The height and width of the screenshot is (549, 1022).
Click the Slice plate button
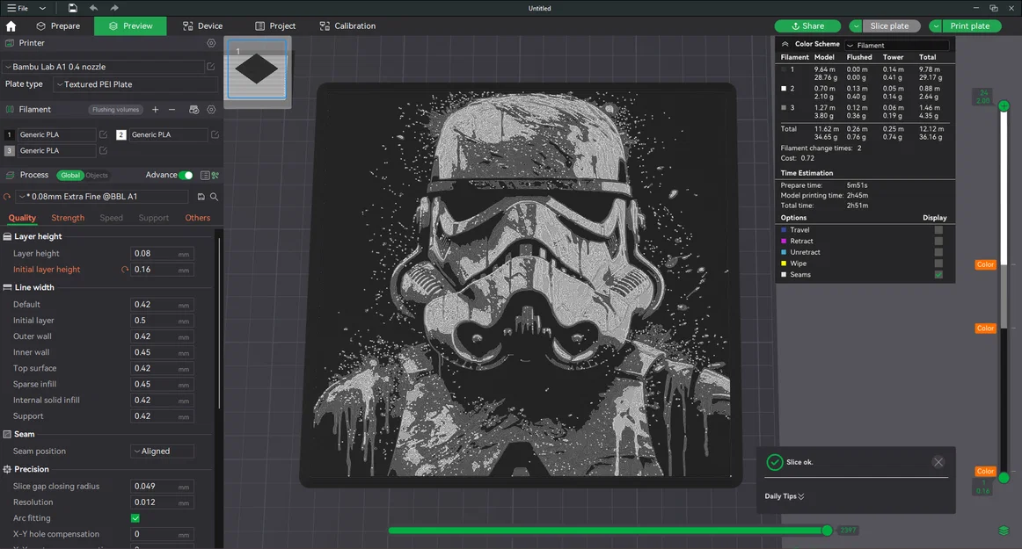890,25
